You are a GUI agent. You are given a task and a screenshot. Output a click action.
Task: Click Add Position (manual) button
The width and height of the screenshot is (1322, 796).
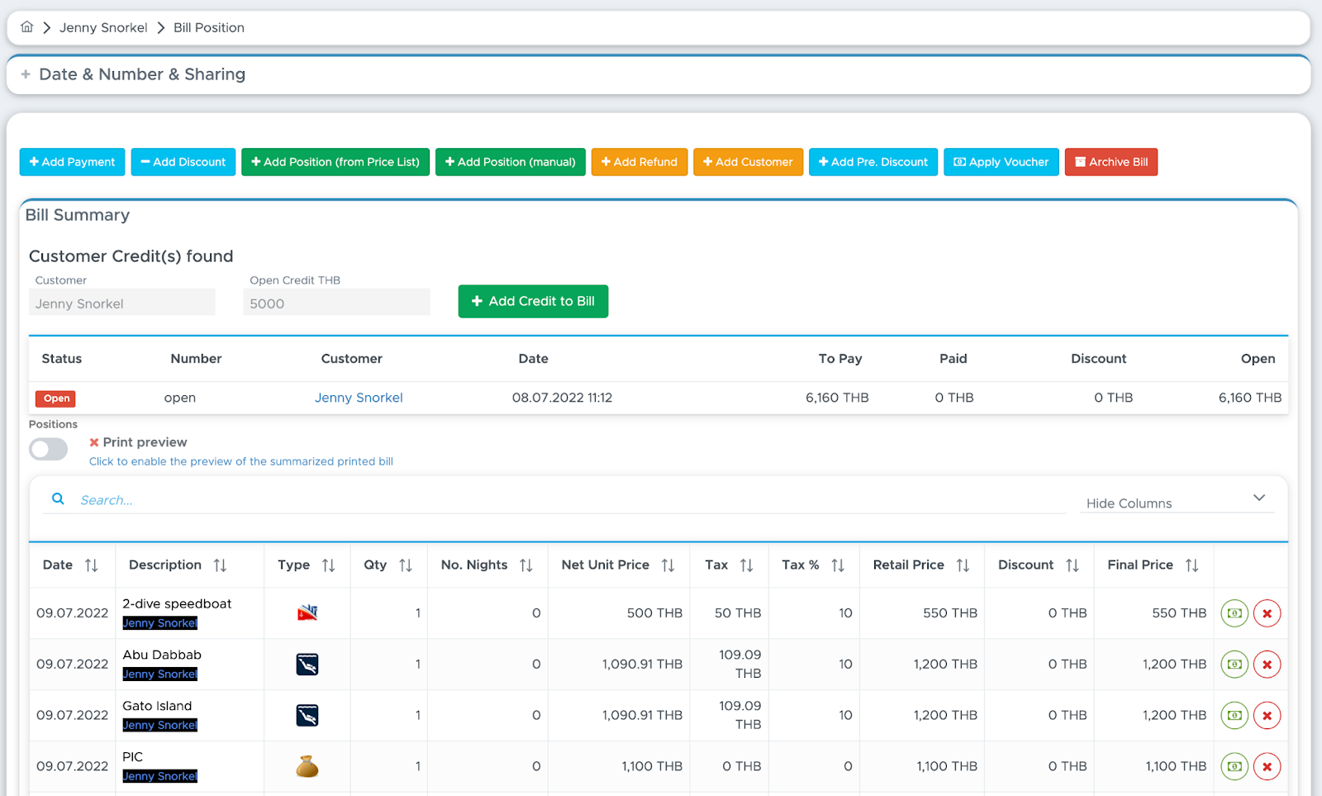(511, 162)
